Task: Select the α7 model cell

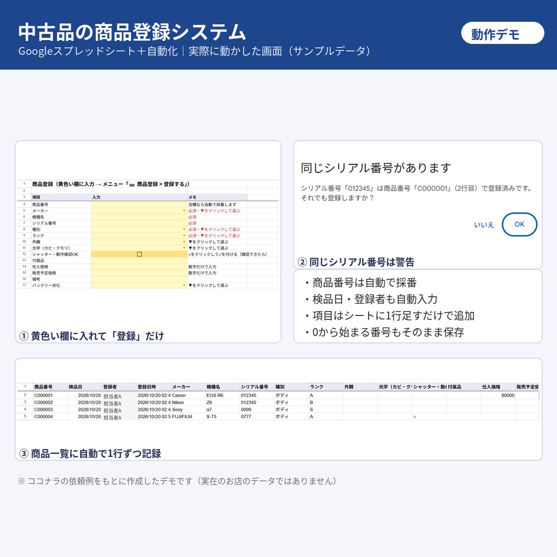Action: click(222, 410)
